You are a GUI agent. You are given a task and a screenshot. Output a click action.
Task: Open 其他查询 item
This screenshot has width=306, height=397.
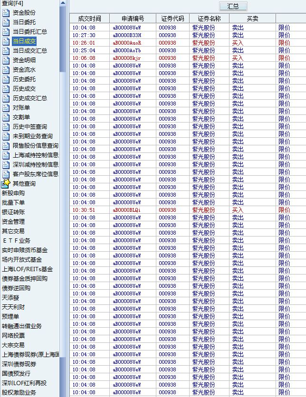[24, 184]
